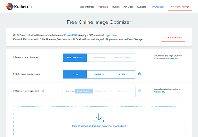Select the PAGE CRUNCHER source

(123, 58)
